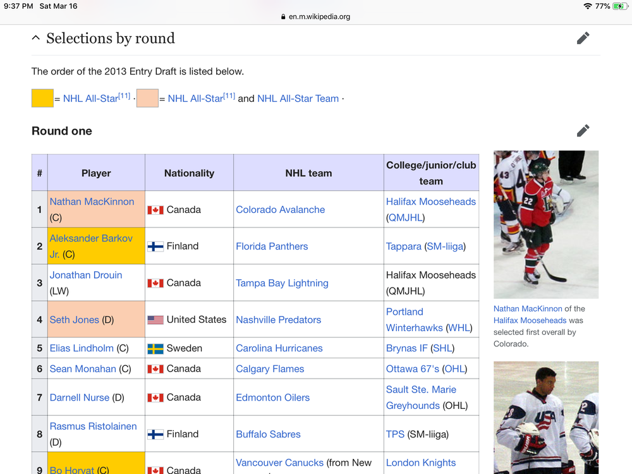Open the NHL All-Star Team link
632x474 pixels.
(x=298, y=99)
